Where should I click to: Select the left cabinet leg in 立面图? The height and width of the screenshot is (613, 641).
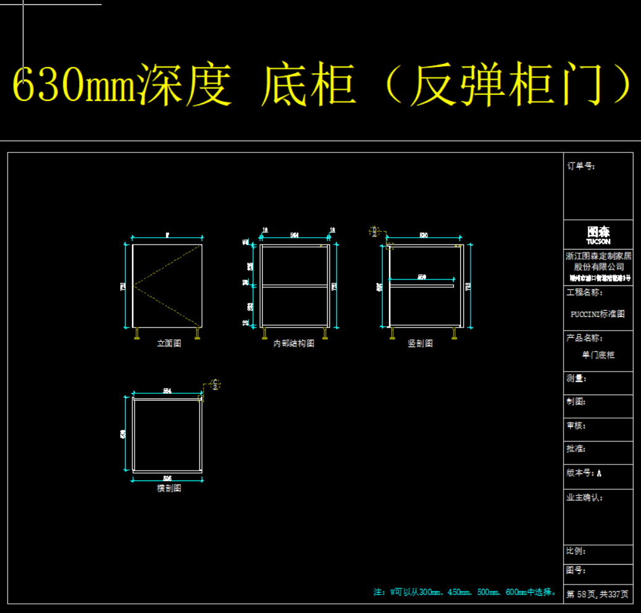pyautogui.click(x=137, y=334)
